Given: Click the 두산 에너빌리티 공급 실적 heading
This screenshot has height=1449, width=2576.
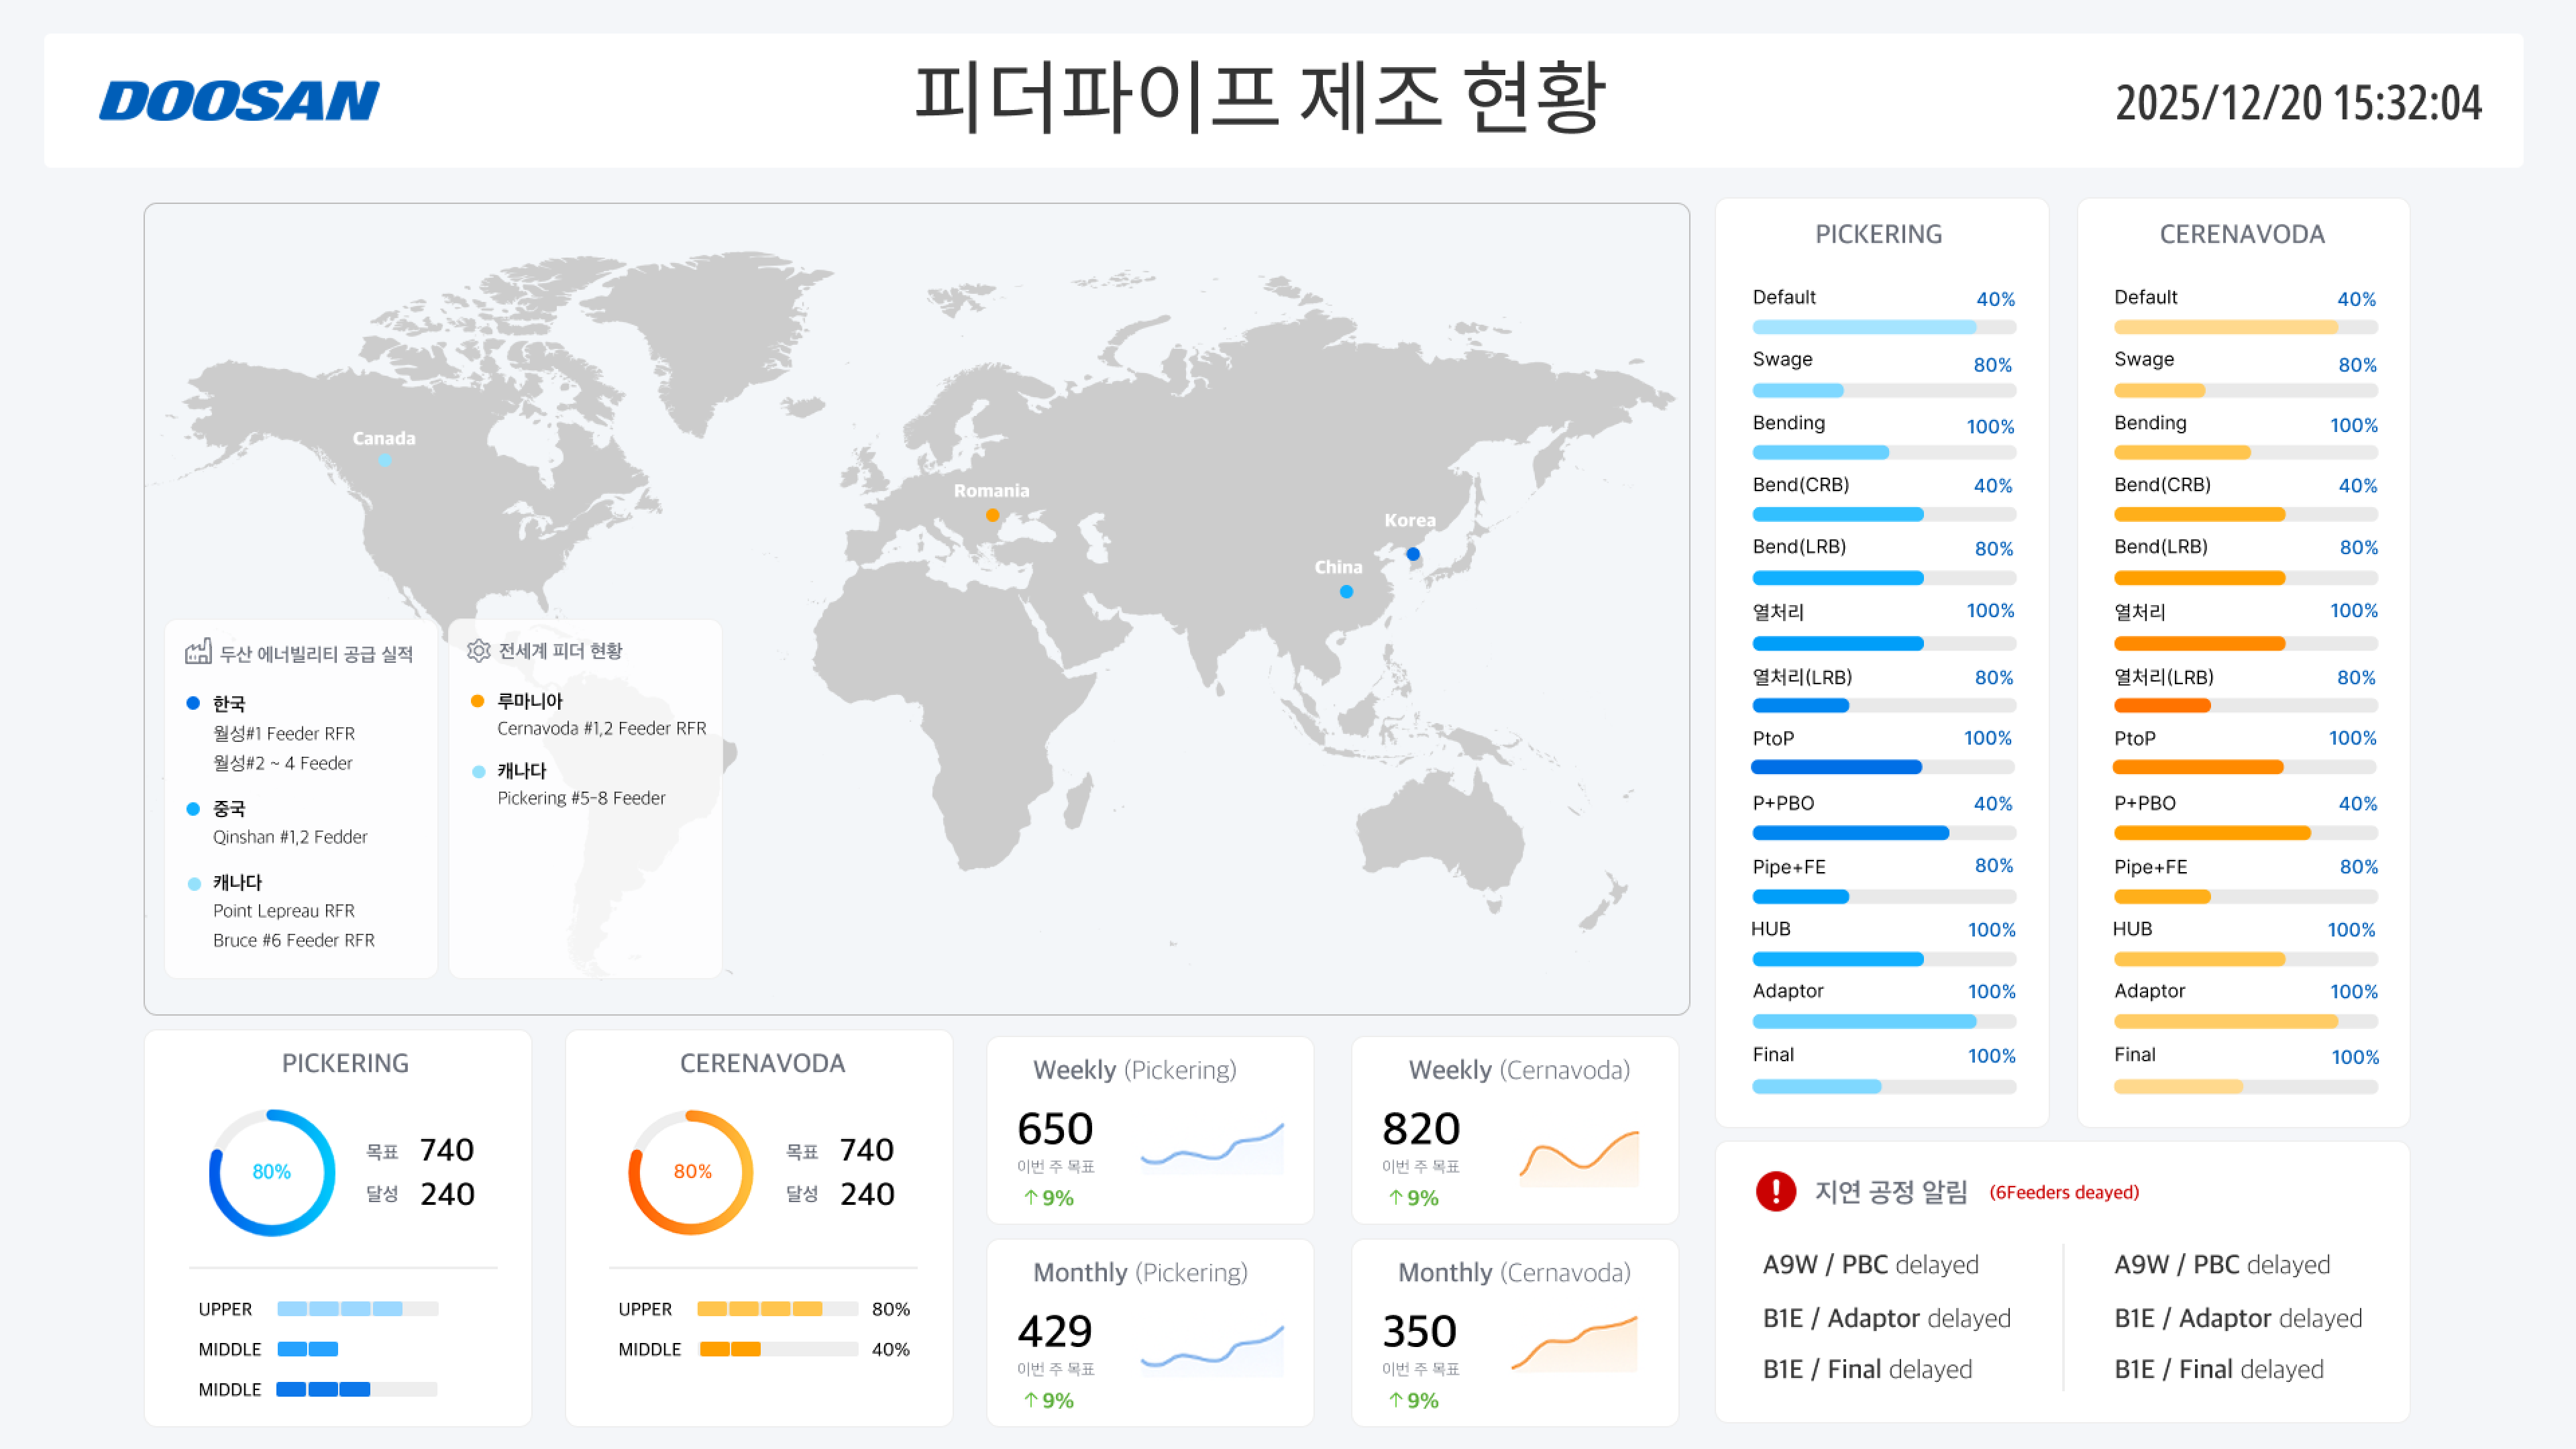Looking at the screenshot, I should pos(316,654).
